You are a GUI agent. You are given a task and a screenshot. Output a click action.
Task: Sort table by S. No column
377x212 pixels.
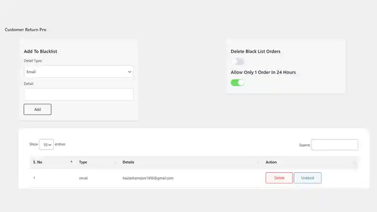click(x=53, y=162)
